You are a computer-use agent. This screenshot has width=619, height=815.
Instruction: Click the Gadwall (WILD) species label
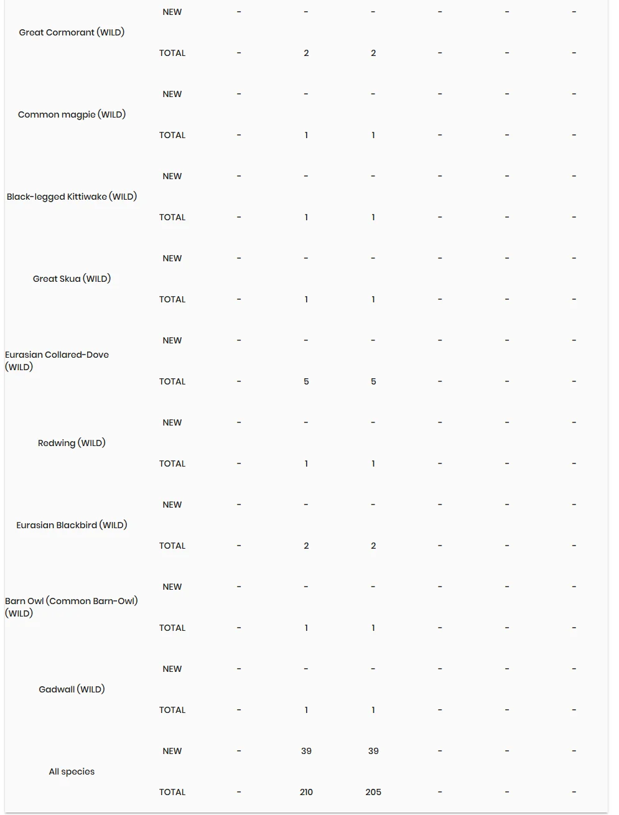tap(72, 689)
